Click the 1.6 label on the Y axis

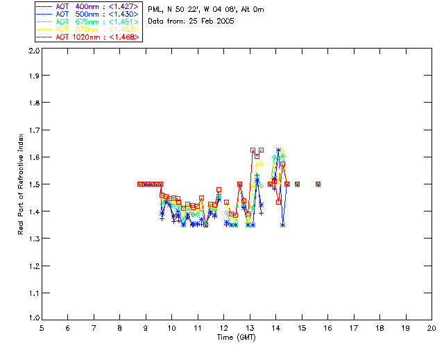tap(34, 157)
